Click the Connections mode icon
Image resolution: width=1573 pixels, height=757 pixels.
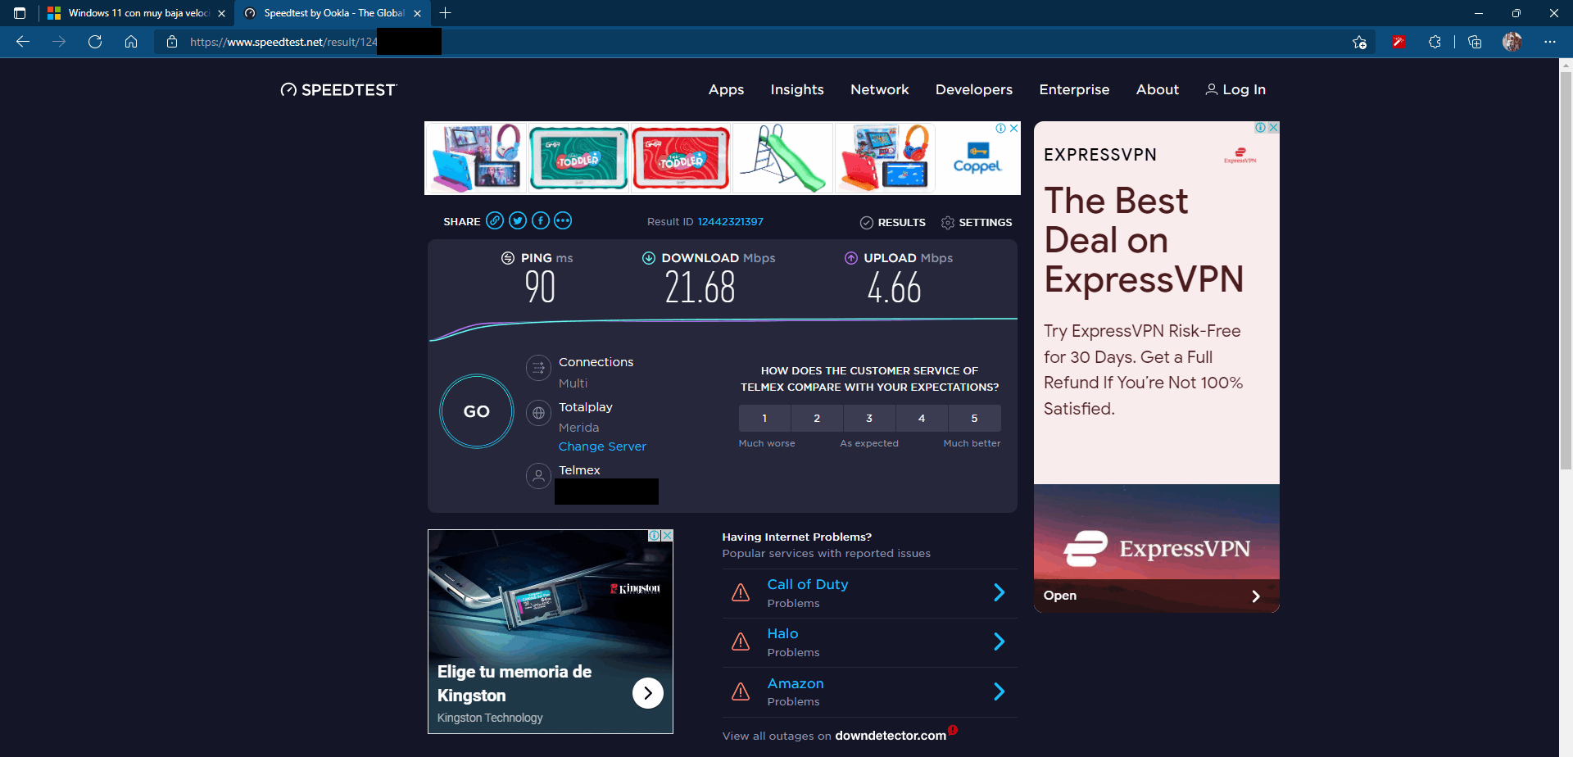click(x=538, y=368)
